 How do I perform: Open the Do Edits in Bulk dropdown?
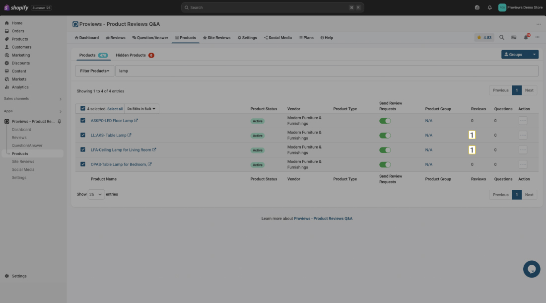pos(141,109)
